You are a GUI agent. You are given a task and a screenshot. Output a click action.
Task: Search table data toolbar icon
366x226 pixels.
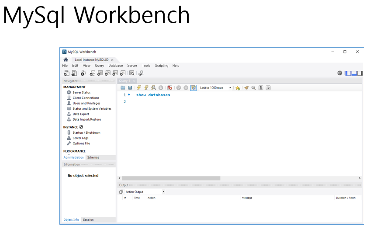coord(132,73)
